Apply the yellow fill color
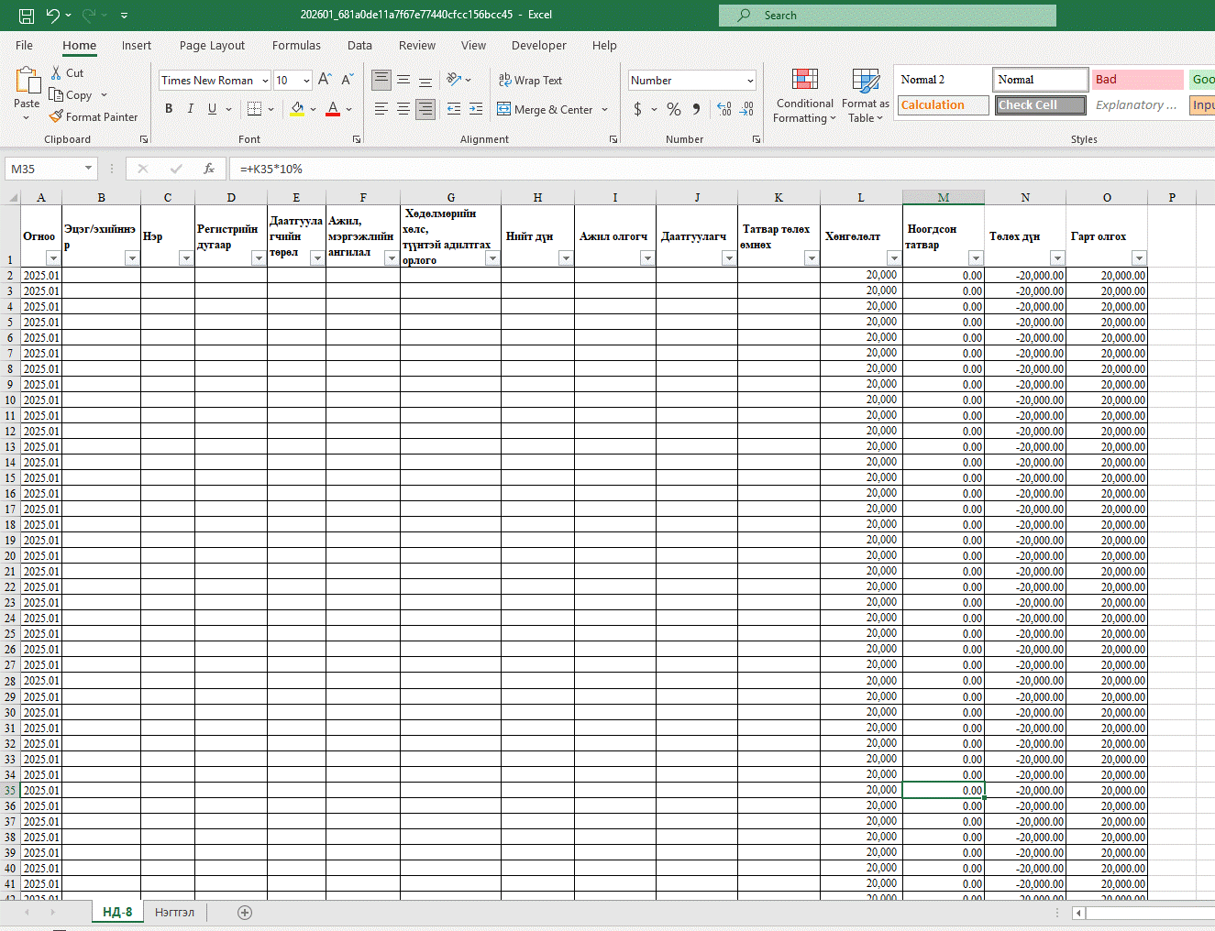 [x=297, y=109]
